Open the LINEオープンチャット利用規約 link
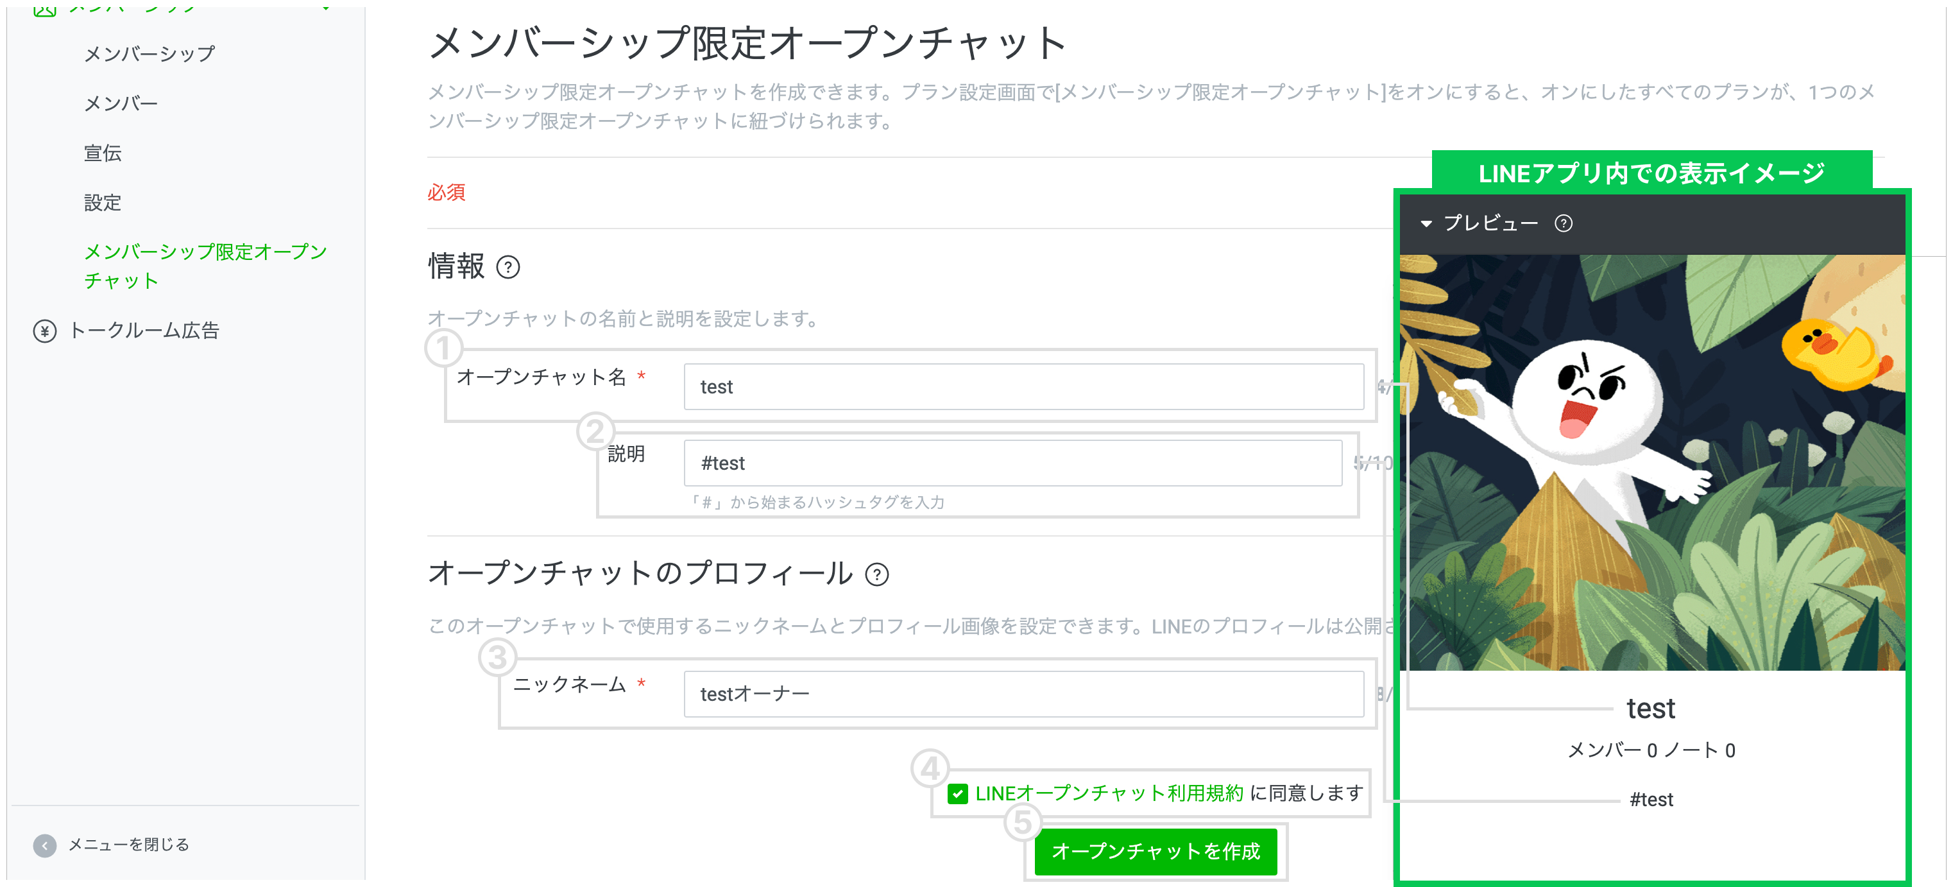The width and height of the screenshot is (1953, 887). (x=1109, y=794)
